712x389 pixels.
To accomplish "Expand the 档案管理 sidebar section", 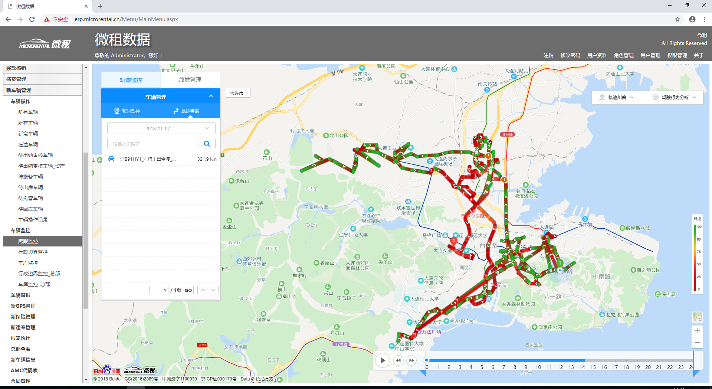I will click(43, 79).
